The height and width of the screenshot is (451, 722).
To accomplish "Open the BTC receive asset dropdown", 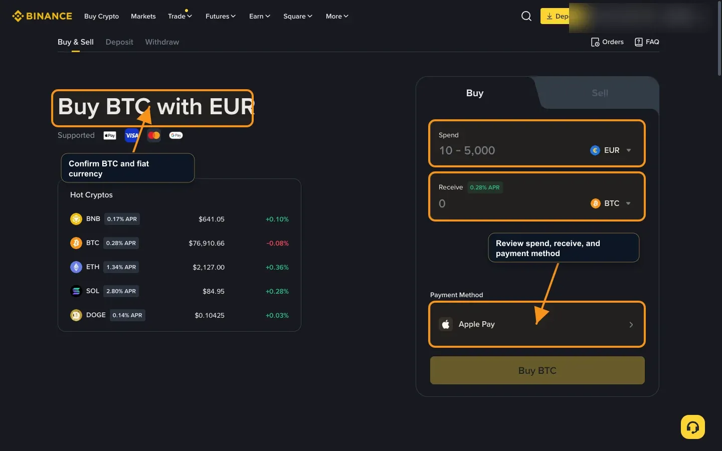I will click(611, 203).
